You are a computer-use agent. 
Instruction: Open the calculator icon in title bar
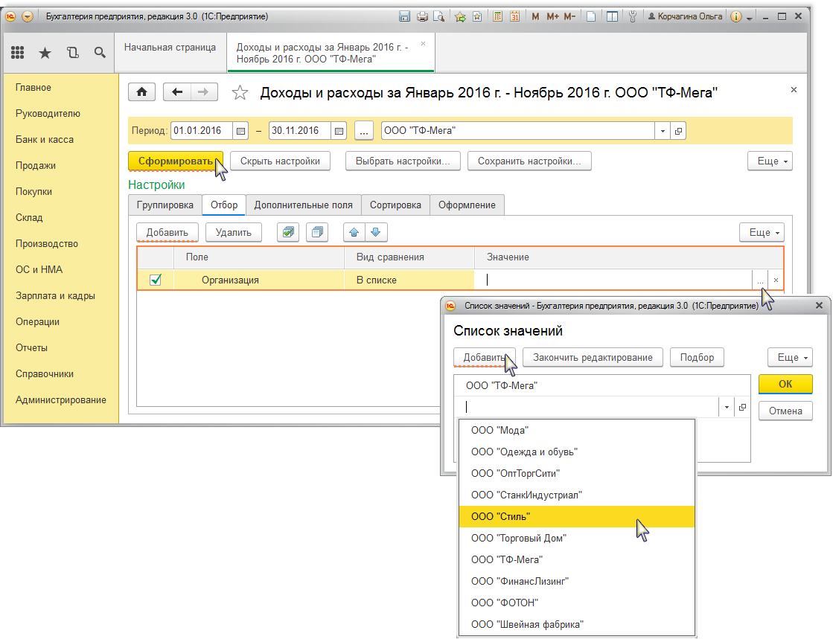click(x=498, y=16)
